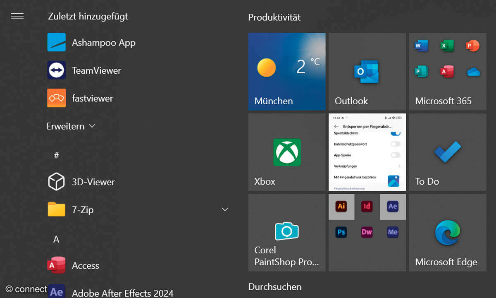The height and width of the screenshot is (298, 496).
Task: Launch Media Encoder from Adobe tile group
Action: (393, 232)
